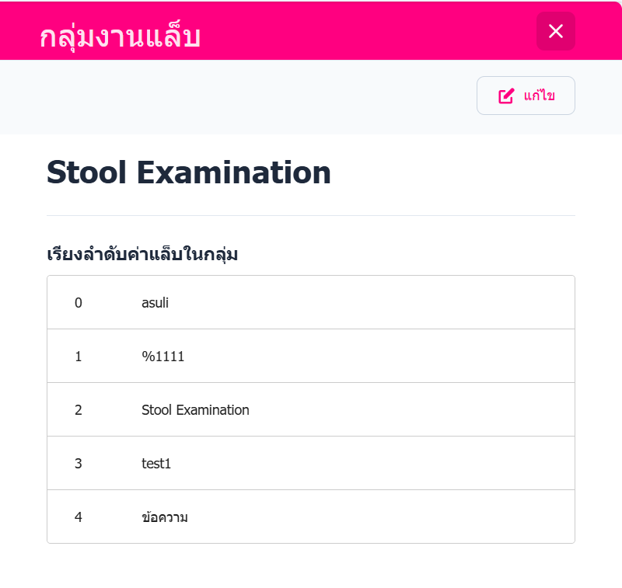Click order number 4 beside ข้อความ
This screenshot has height=588, width=622.
78,517
